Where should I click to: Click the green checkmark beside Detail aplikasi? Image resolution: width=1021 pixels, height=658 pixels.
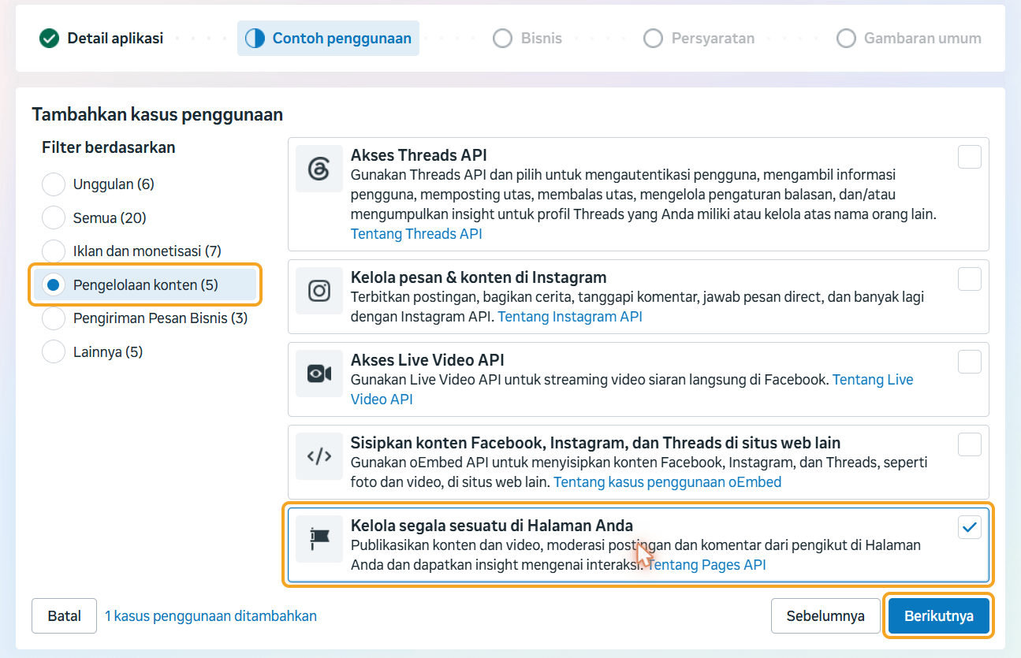tap(49, 38)
